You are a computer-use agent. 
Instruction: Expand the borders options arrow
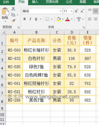click(x=52, y=19)
